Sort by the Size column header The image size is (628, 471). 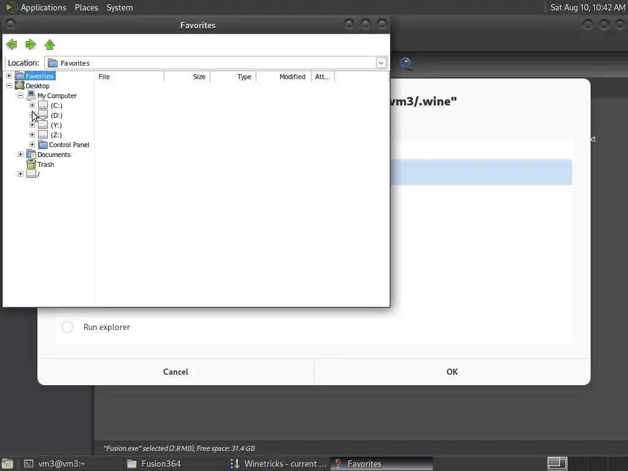click(187, 77)
